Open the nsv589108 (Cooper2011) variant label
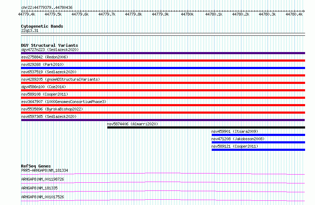315x205 pixels. [x=45, y=94]
